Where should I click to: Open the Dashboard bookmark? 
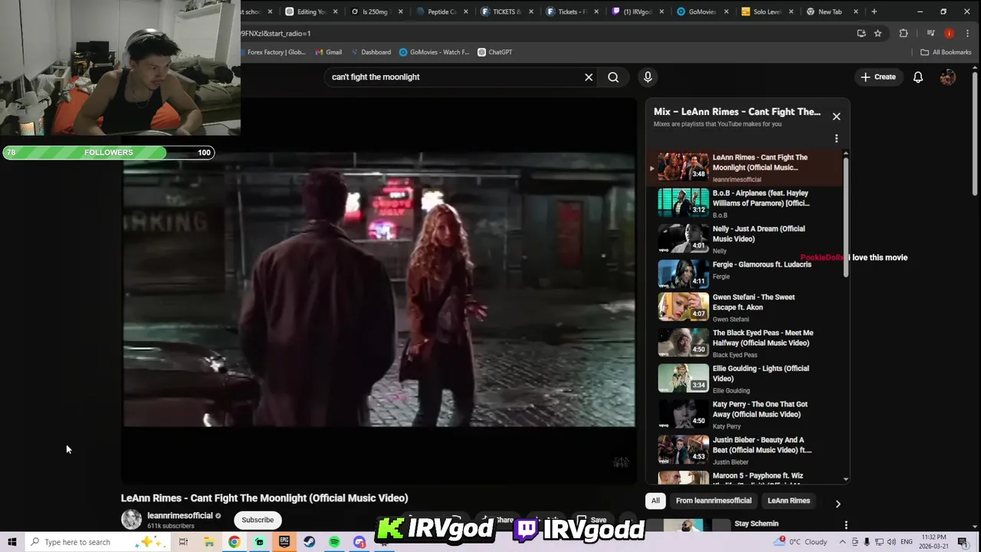tap(371, 52)
